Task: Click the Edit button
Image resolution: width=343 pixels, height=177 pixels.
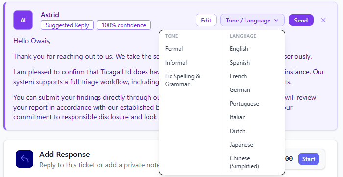Action: 206,21
